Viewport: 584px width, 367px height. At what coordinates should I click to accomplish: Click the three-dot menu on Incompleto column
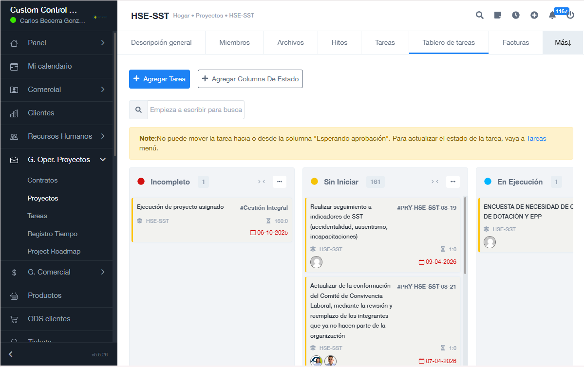(x=280, y=182)
